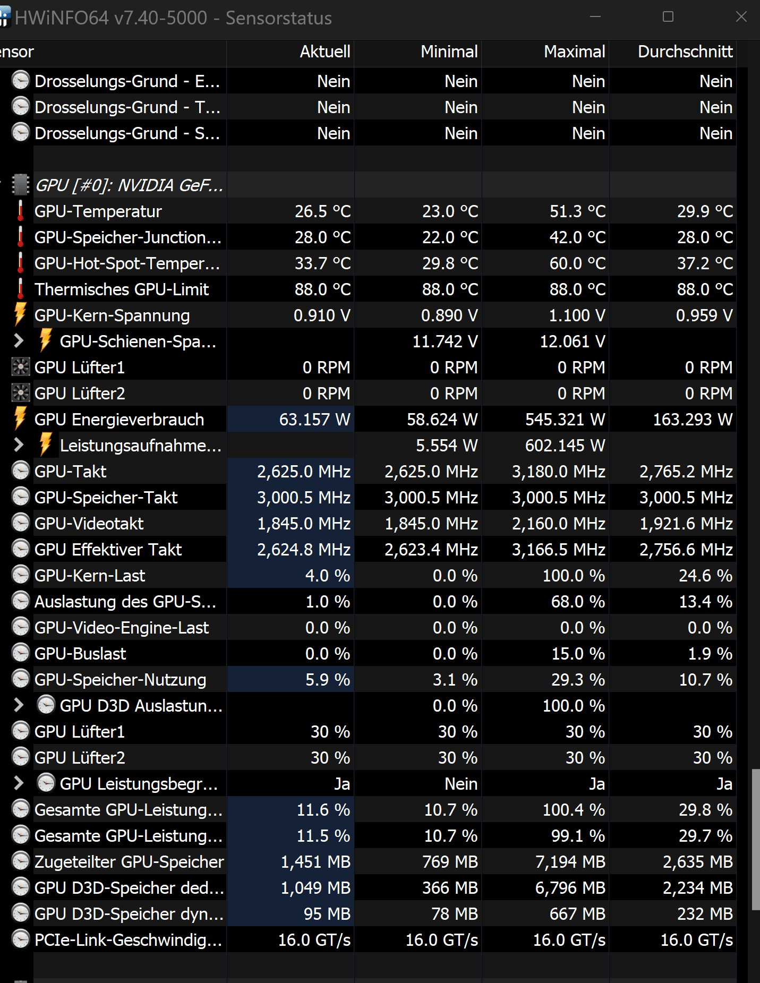The width and height of the screenshot is (760, 983).
Task: Click thermometer icon of GPU-Hot-Spot-Temperatur
Action: 20,263
